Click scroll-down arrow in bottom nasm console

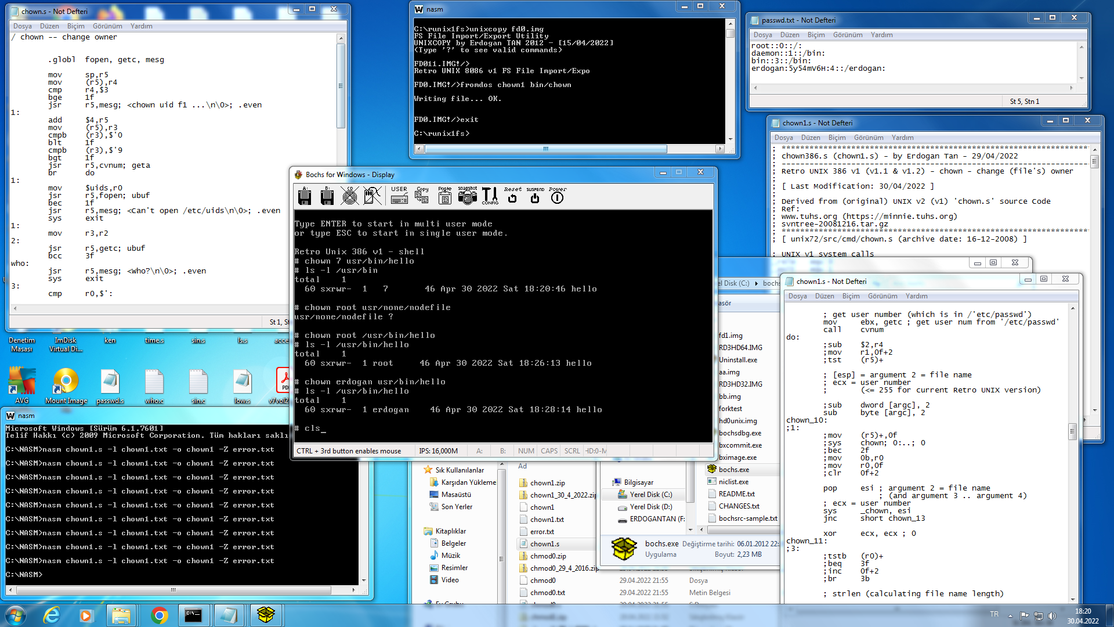[364, 580]
